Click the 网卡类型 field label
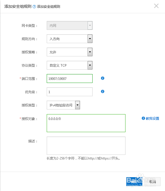165x191 pixels. coord(29,26)
